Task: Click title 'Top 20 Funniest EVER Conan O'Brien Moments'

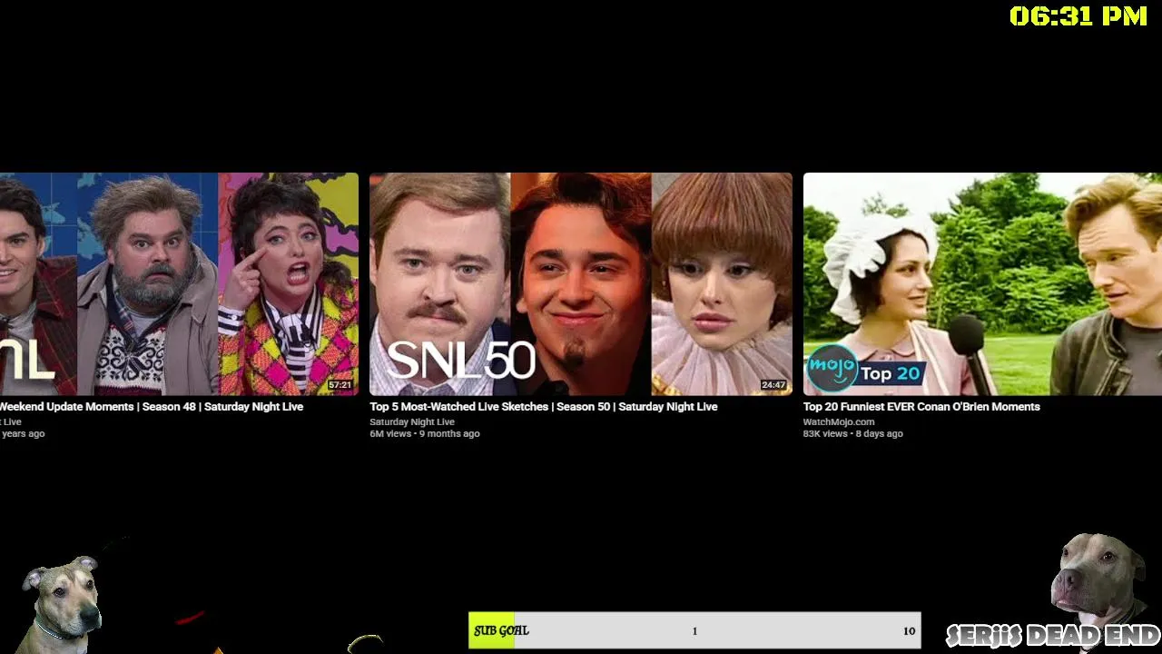Action: (921, 407)
